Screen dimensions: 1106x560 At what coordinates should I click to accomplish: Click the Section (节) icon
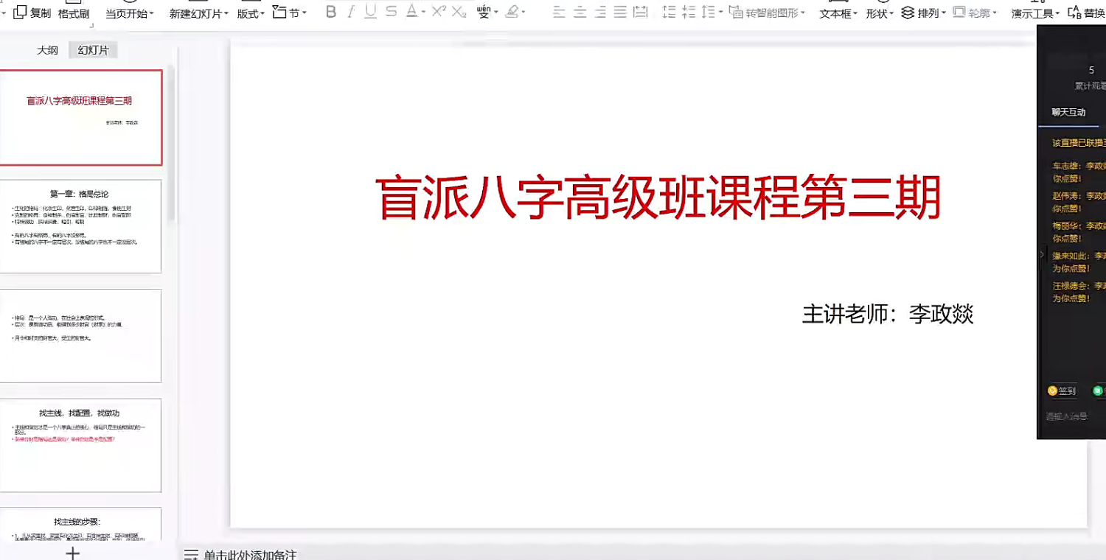278,13
